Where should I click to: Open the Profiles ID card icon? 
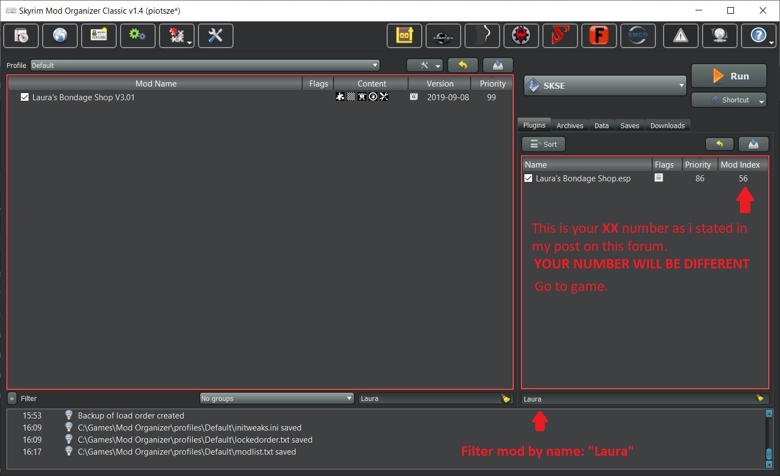(99, 36)
